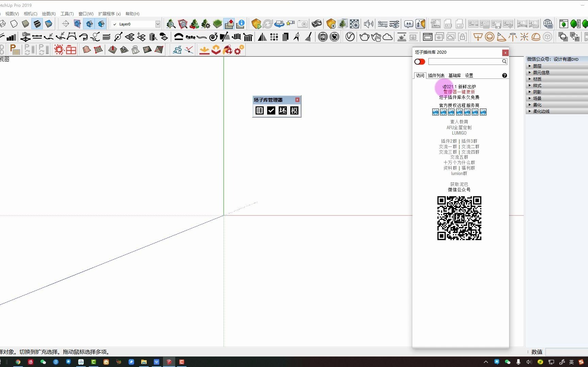The width and height of the screenshot is (588, 367).
Task: Click the LUMIGO link
Action: click(x=459, y=133)
